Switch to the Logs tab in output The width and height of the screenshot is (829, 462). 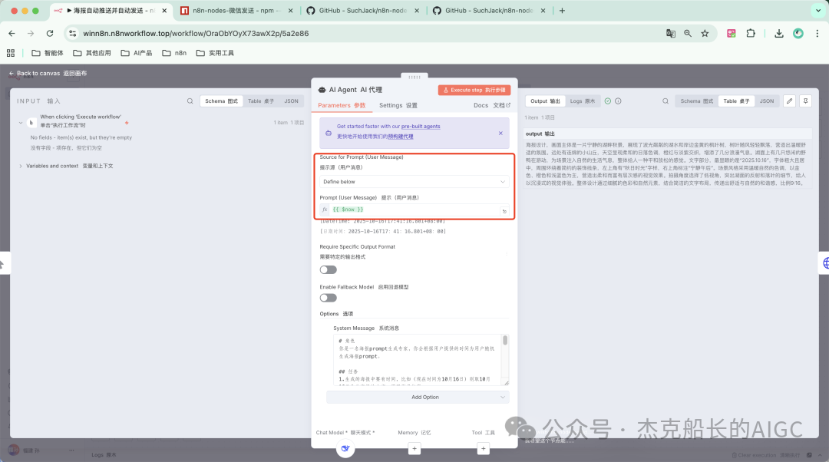pos(582,101)
